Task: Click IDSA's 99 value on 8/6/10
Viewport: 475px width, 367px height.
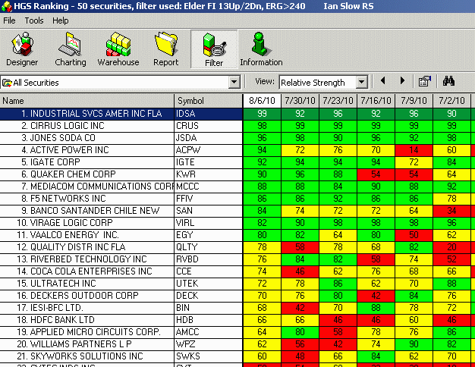Action: click(262, 114)
